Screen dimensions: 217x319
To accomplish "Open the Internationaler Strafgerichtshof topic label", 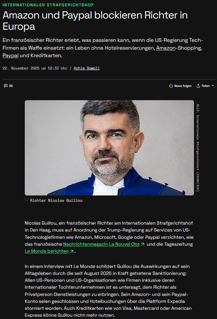I will 48,5.
